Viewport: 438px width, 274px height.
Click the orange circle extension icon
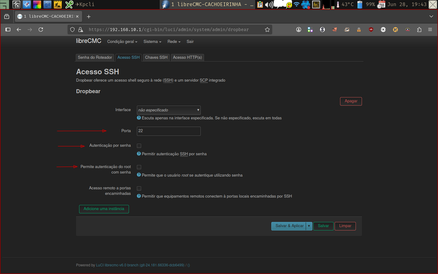[395, 30]
